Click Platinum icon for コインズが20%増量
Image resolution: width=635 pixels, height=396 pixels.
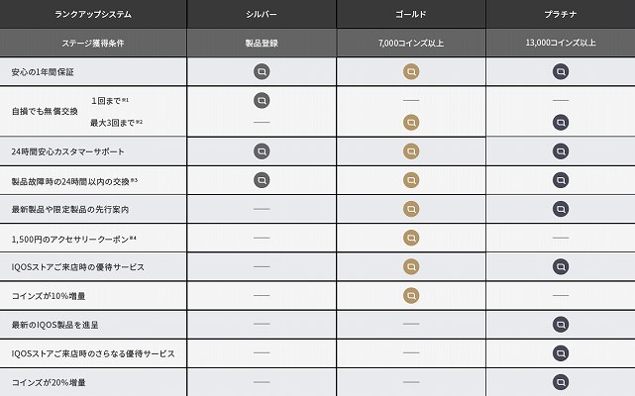[x=561, y=382]
